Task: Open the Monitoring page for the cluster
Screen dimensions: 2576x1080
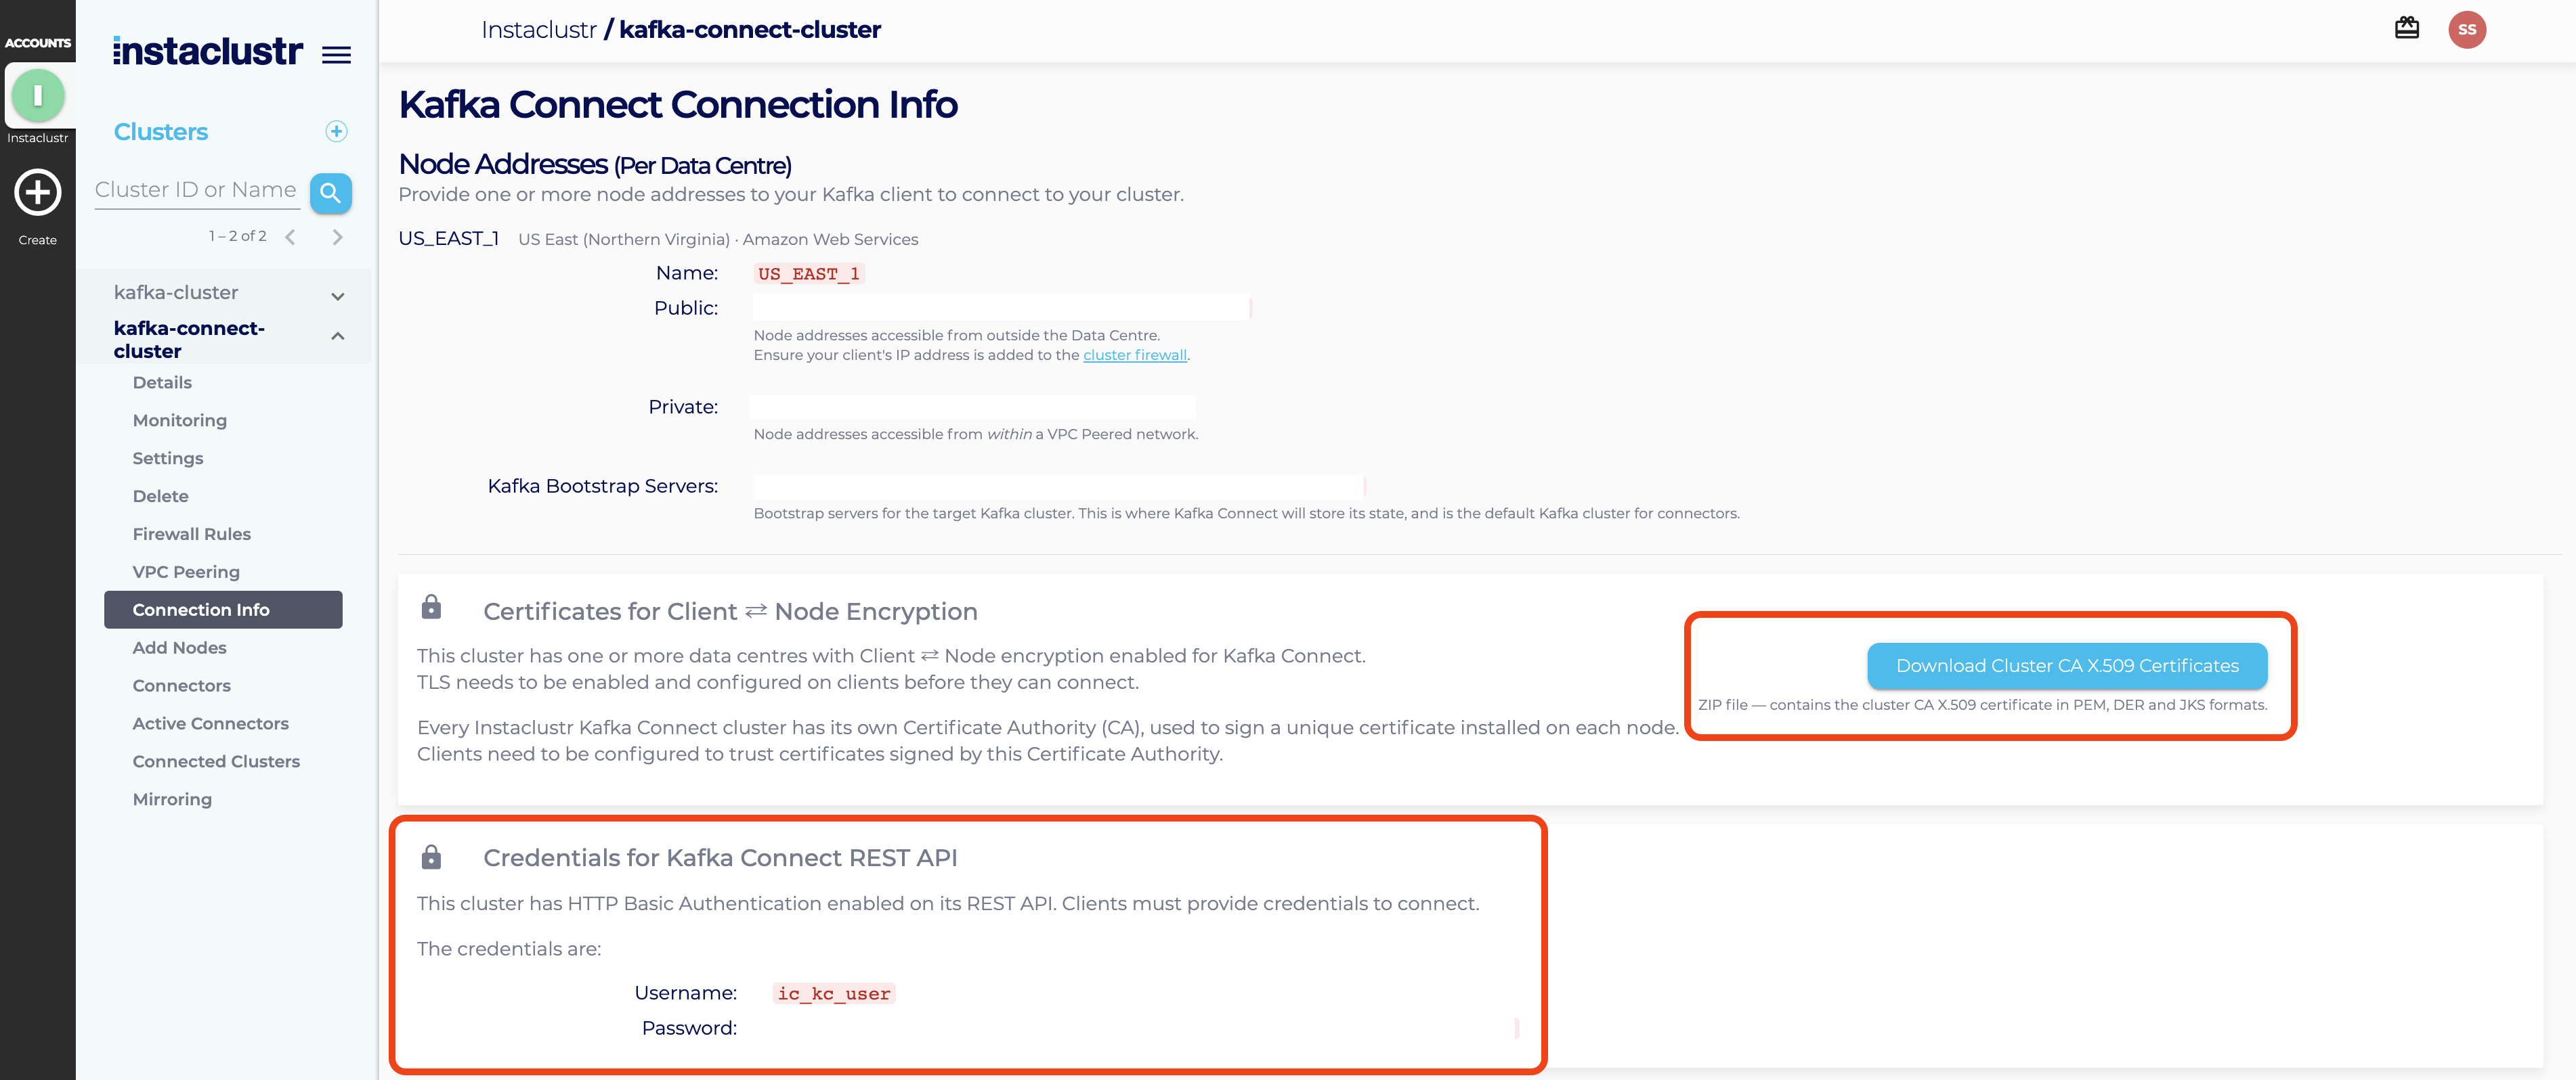Action: (x=179, y=421)
